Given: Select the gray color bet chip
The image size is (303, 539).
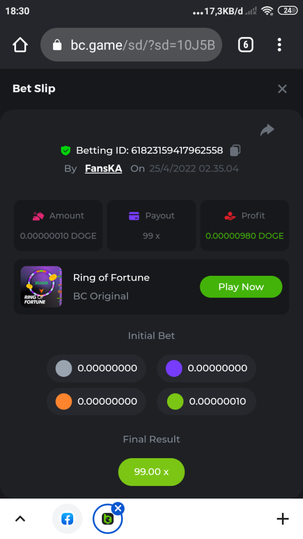Looking at the screenshot, I should pyautogui.click(x=64, y=368).
